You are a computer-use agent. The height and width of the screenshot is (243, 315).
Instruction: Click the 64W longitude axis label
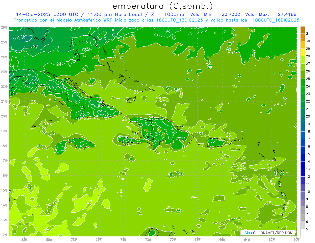[247, 240]
